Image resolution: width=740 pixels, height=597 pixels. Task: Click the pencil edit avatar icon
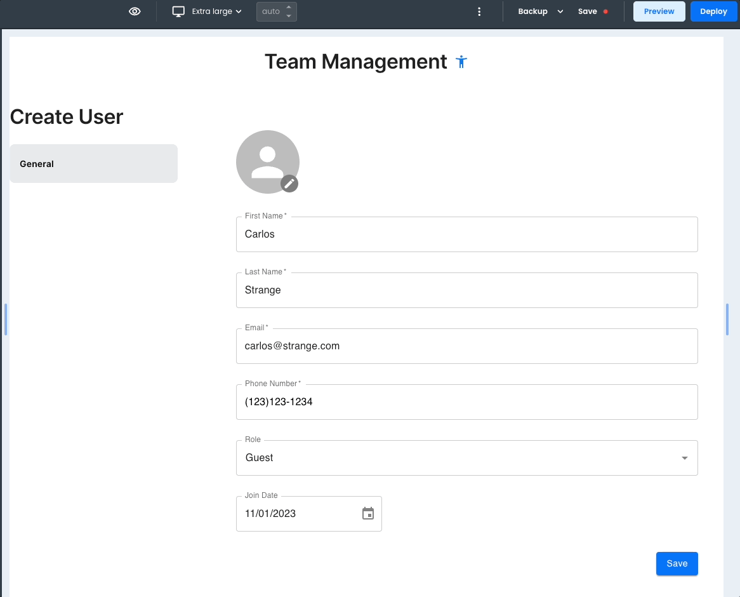click(x=289, y=184)
